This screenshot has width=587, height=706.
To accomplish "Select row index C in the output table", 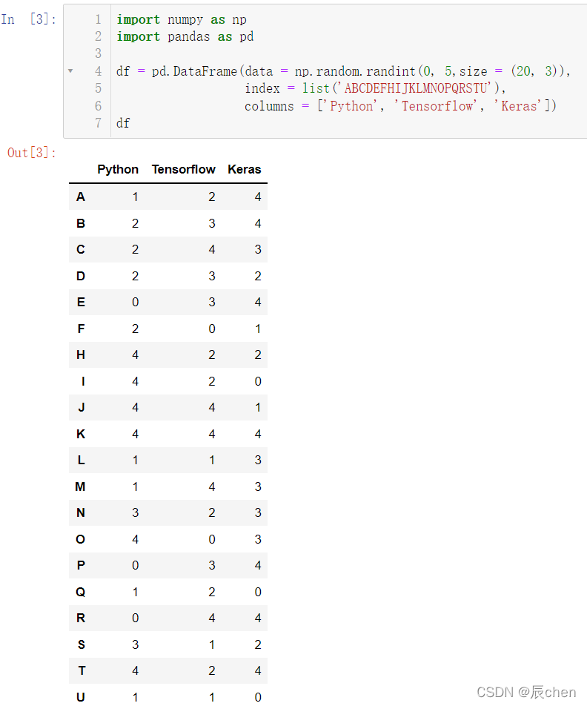I will [x=81, y=249].
